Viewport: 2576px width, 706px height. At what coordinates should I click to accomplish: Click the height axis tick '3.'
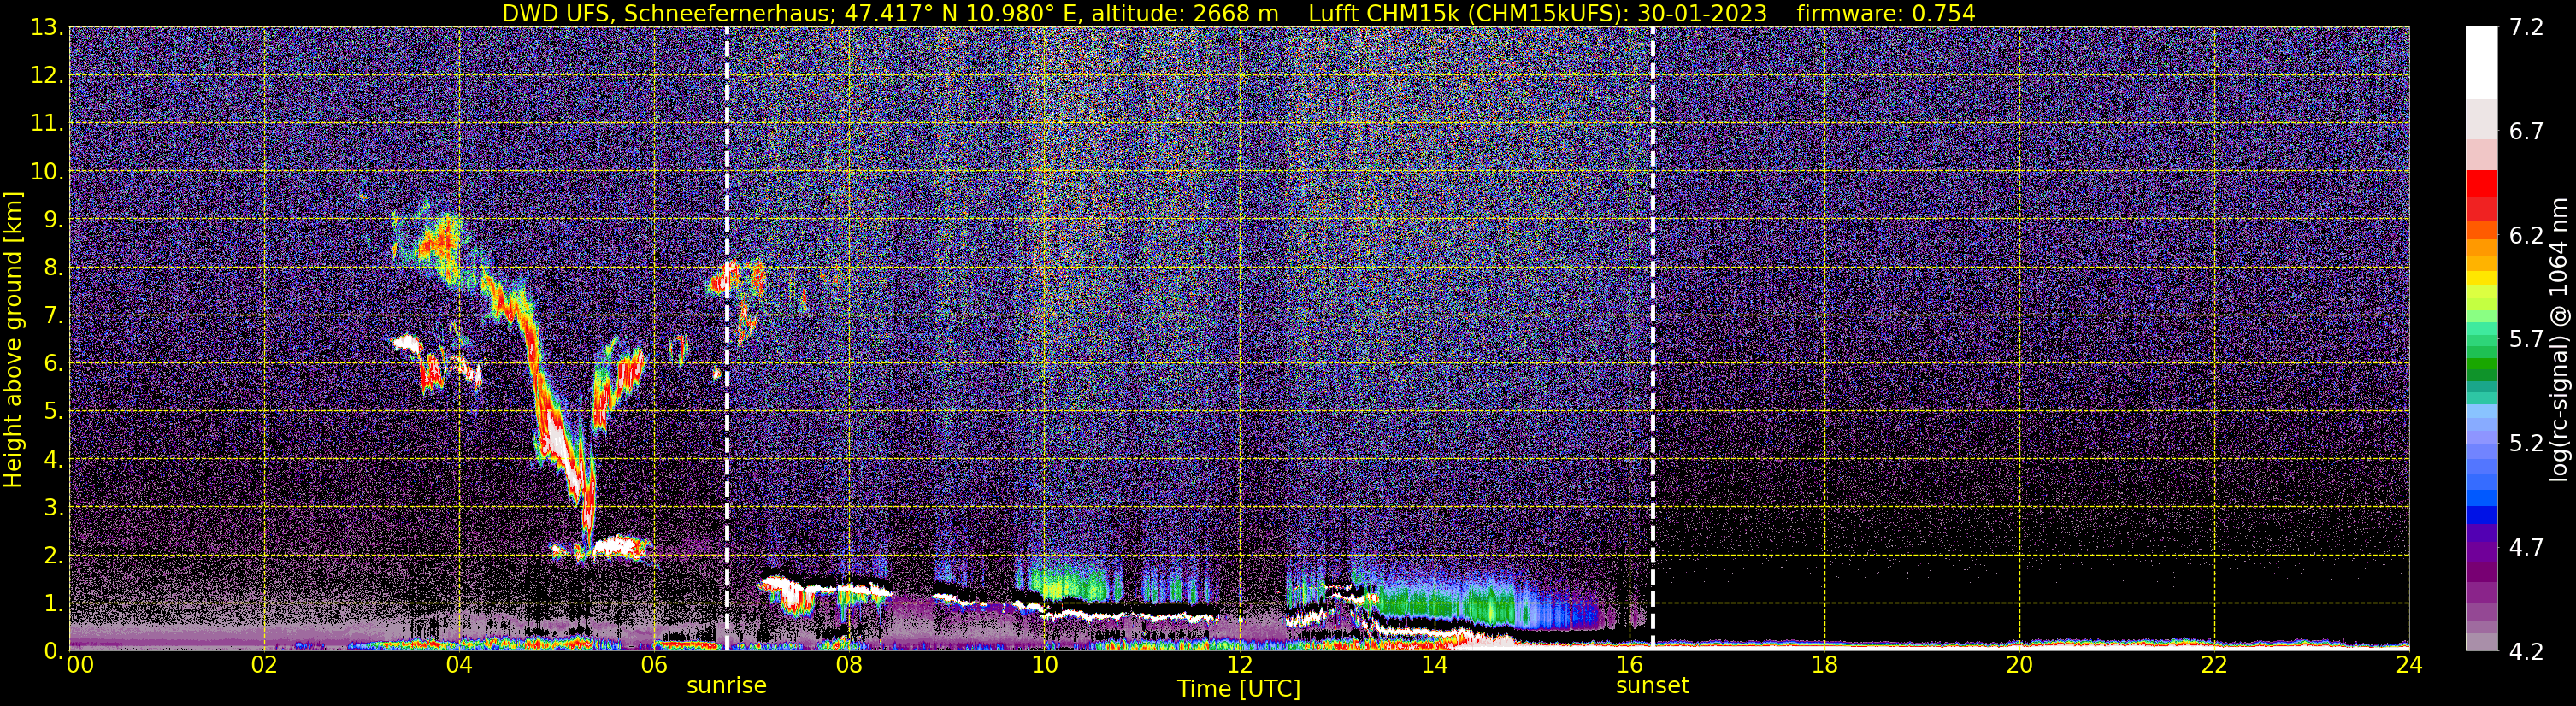point(55,508)
